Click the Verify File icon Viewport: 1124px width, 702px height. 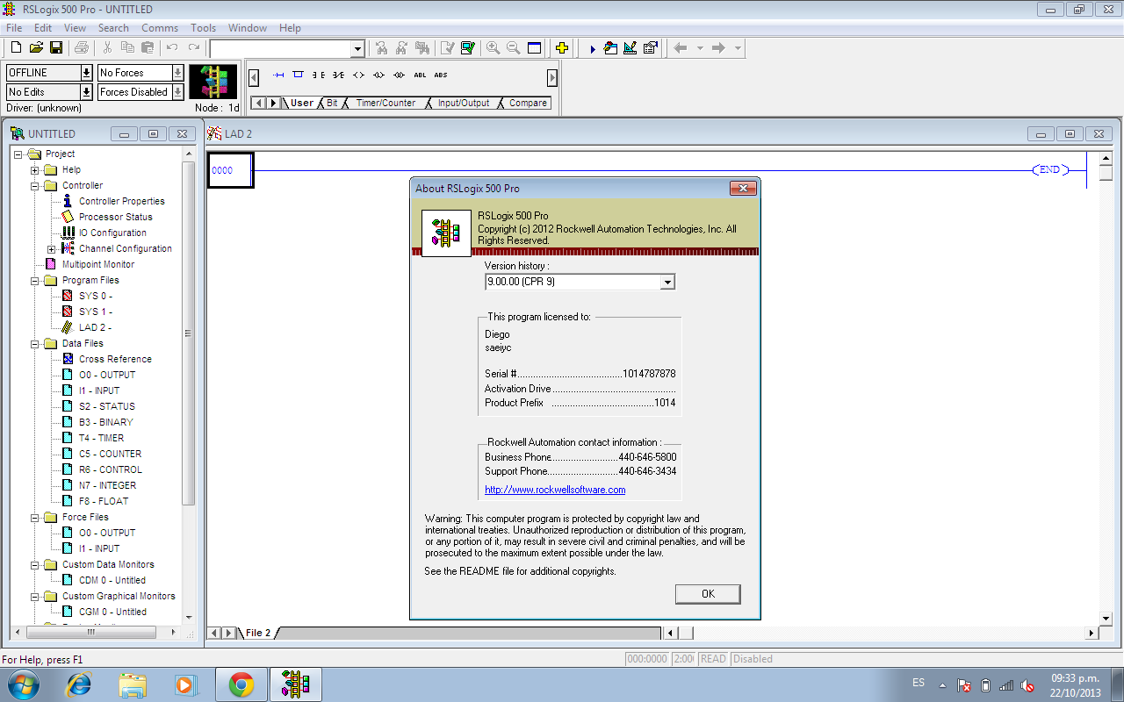click(x=448, y=48)
